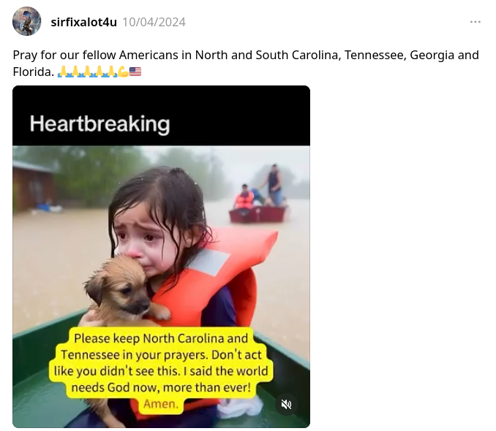Unmute the video with the speaker icon
The height and width of the screenshot is (431, 496).
click(x=286, y=404)
